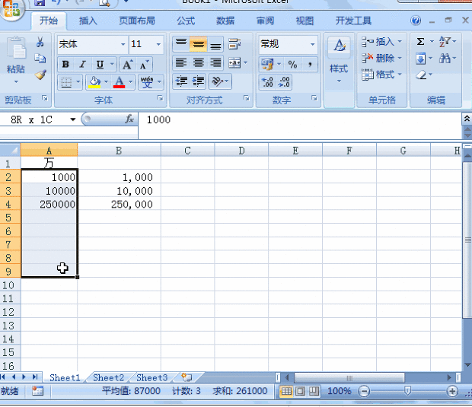Insert a new worksheet tab

pos(187,377)
